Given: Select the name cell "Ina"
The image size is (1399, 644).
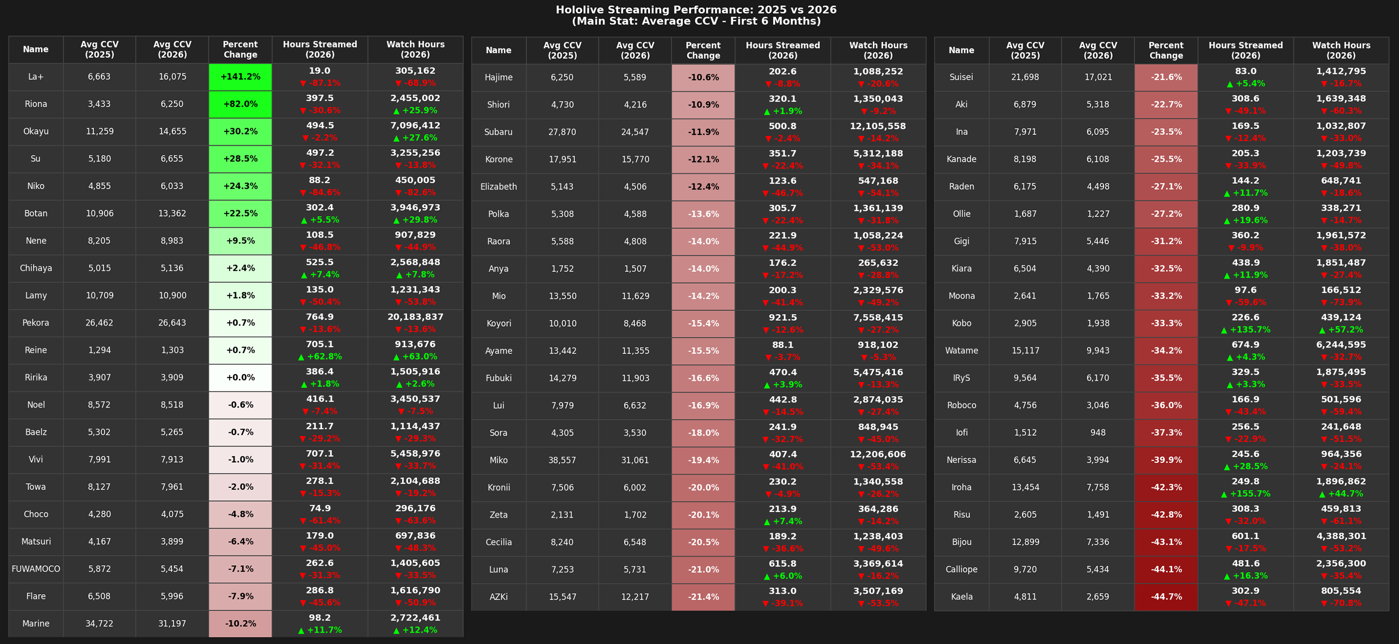Looking at the screenshot, I should (x=961, y=132).
